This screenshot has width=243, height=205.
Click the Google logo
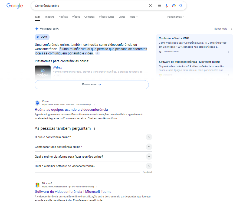(15, 6)
